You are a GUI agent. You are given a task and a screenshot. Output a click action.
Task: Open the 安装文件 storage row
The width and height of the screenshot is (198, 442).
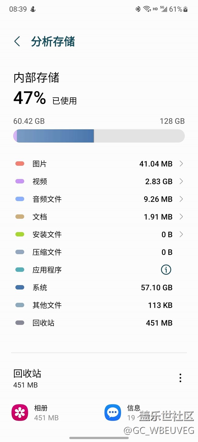[99, 234]
